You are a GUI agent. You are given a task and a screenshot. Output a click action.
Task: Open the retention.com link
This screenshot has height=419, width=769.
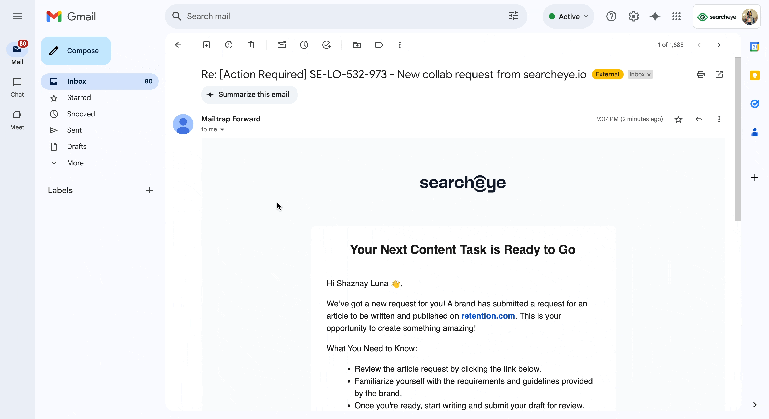tap(488, 316)
